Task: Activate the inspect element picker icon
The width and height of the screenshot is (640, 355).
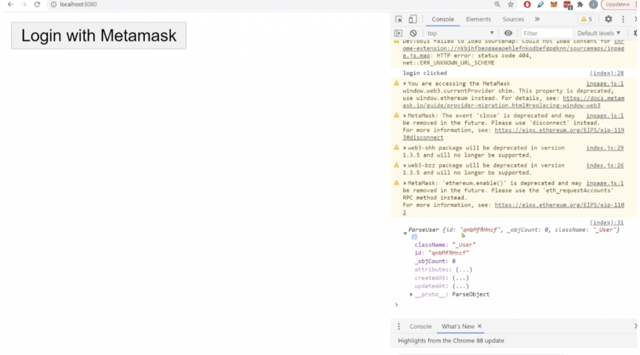Action: point(399,19)
